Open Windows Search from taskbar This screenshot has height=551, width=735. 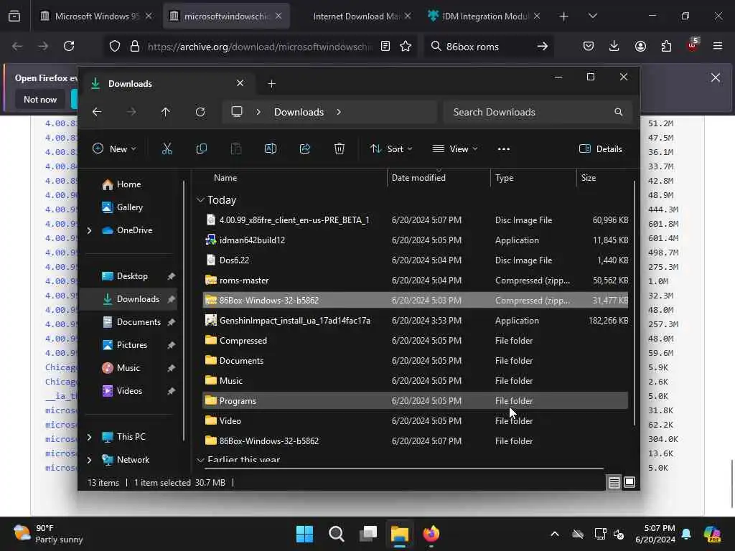tap(337, 534)
